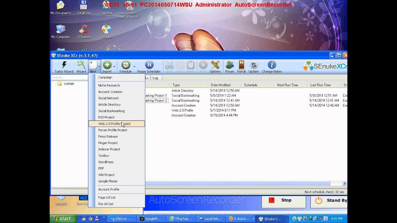Choose Campaign from New menu

pyautogui.click(x=117, y=77)
